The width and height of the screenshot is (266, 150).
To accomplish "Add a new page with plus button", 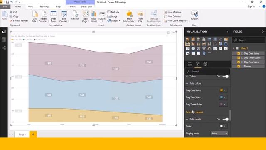I will [33, 134].
